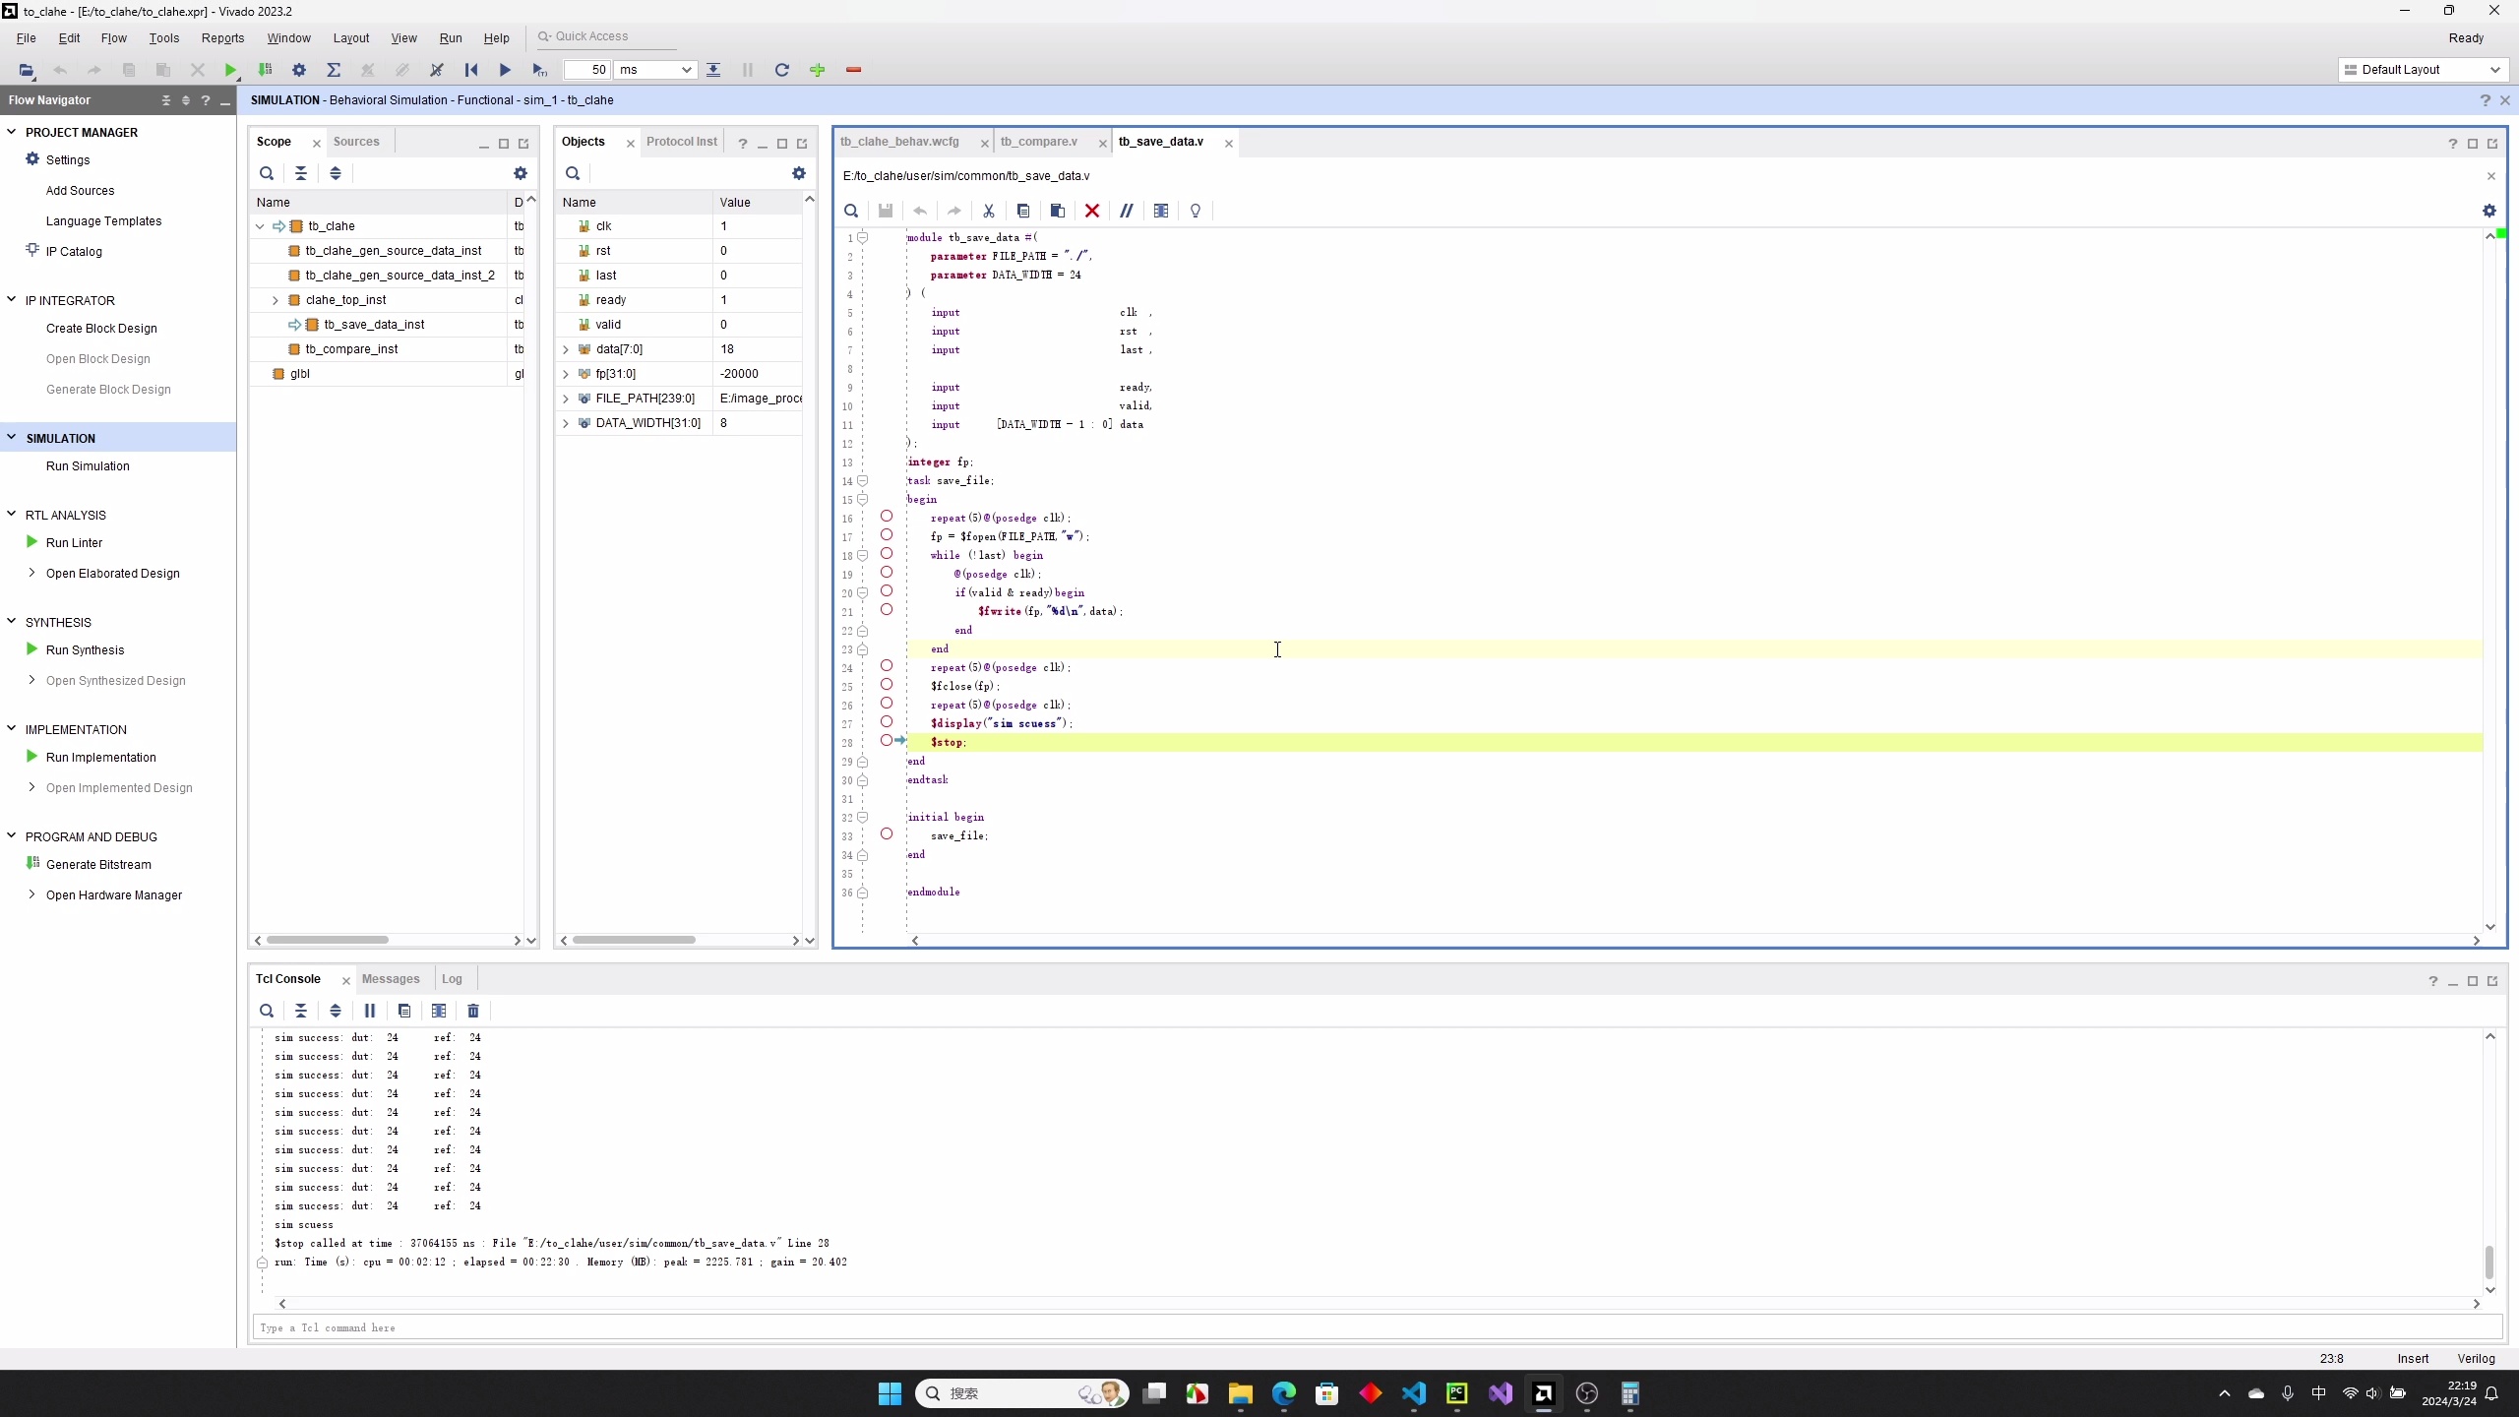
Task: Open the Reports menu
Action: [222, 38]
